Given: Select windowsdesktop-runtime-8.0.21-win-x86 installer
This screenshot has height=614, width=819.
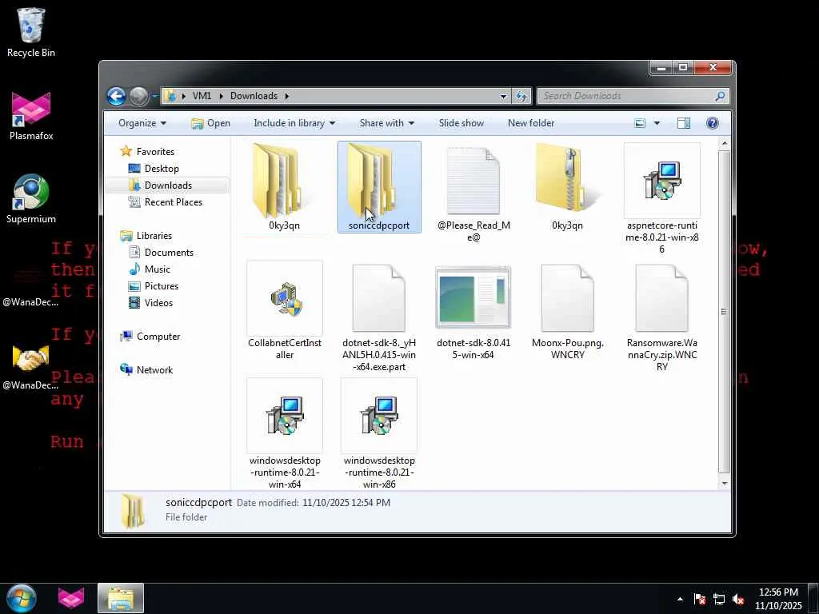Looking at the screenshot, I should click(x=379, y=434).
